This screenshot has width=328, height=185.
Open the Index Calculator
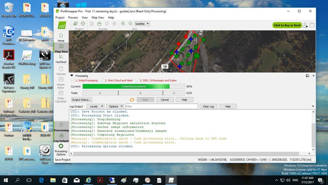coord(61,96)
